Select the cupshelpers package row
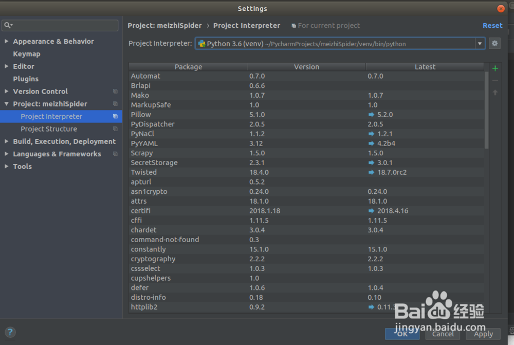The height and width of the screenshot is (345, 514). tap(306, 278)
